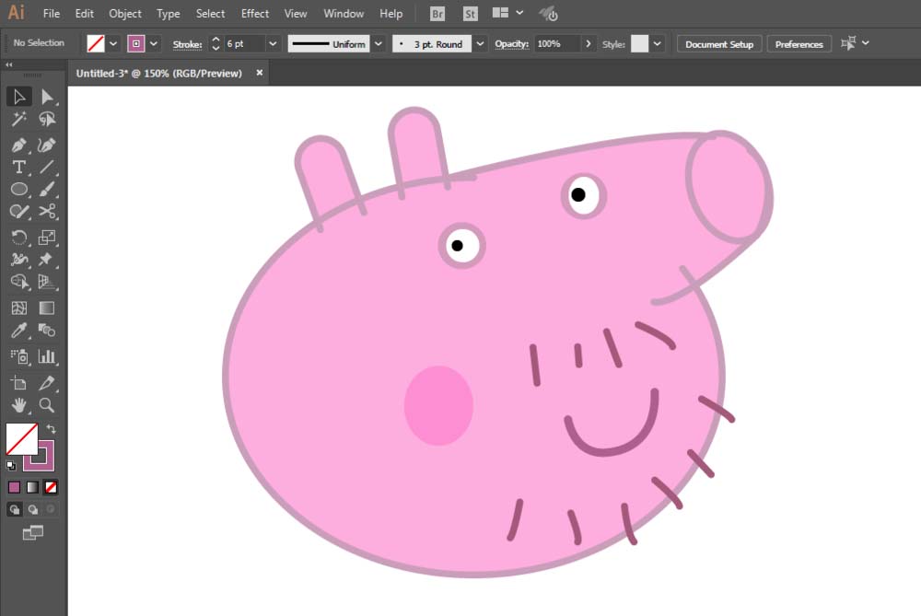Select the Gradient tool

pyautogui.click(x=47, y=308)
